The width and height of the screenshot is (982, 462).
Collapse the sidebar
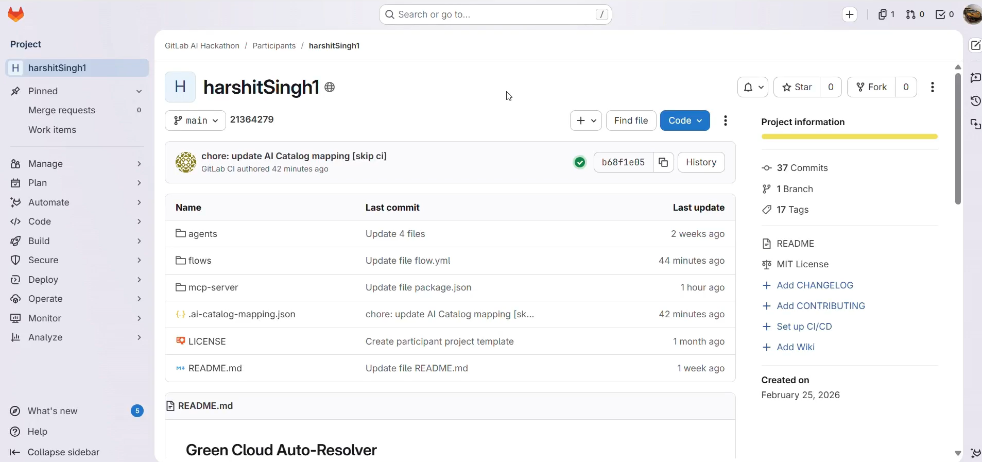[x=55, y=452]
